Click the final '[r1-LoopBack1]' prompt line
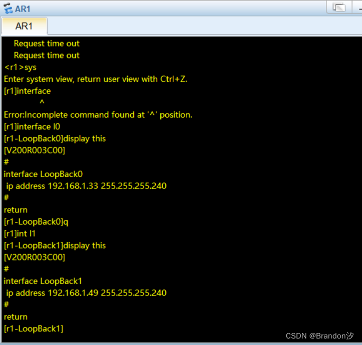Viewport: 362px width, 345px height. coord(34,329)
